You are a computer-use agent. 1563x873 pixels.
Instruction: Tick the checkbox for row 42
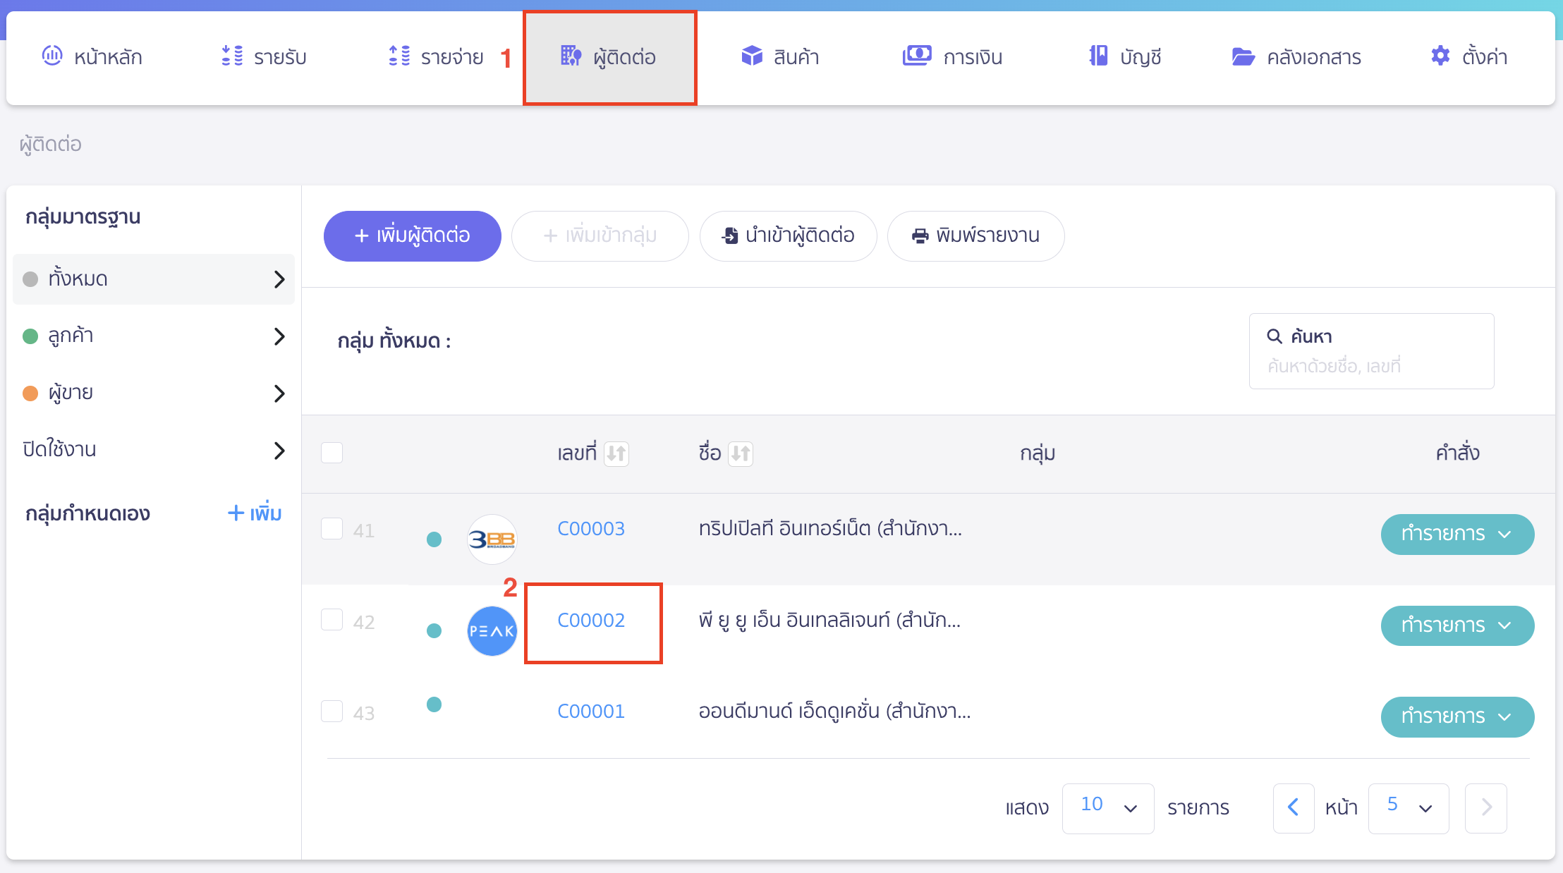coord(332,621)
